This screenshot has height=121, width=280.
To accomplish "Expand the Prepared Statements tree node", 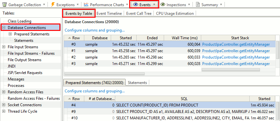I will pyautogui.click(x=10, y=34).
